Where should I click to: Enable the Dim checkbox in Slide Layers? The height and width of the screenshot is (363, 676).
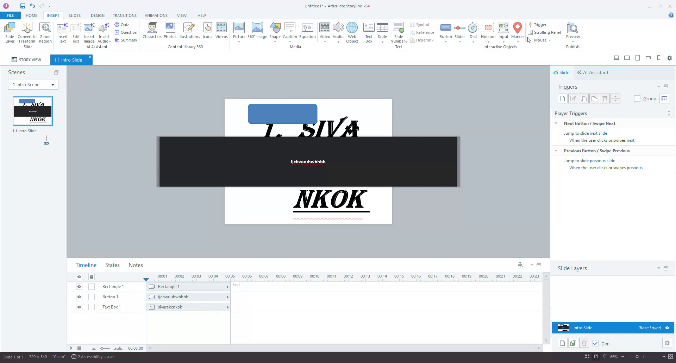click(596, 344)
